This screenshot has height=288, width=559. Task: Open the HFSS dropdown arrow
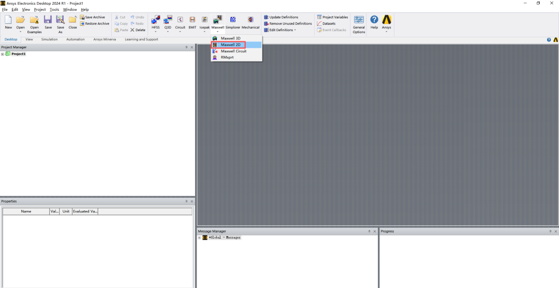pyautogui.click(x=155, y=32)
